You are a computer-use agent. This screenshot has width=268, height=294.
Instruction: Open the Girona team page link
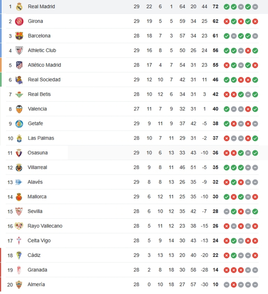tap(35, 21)
